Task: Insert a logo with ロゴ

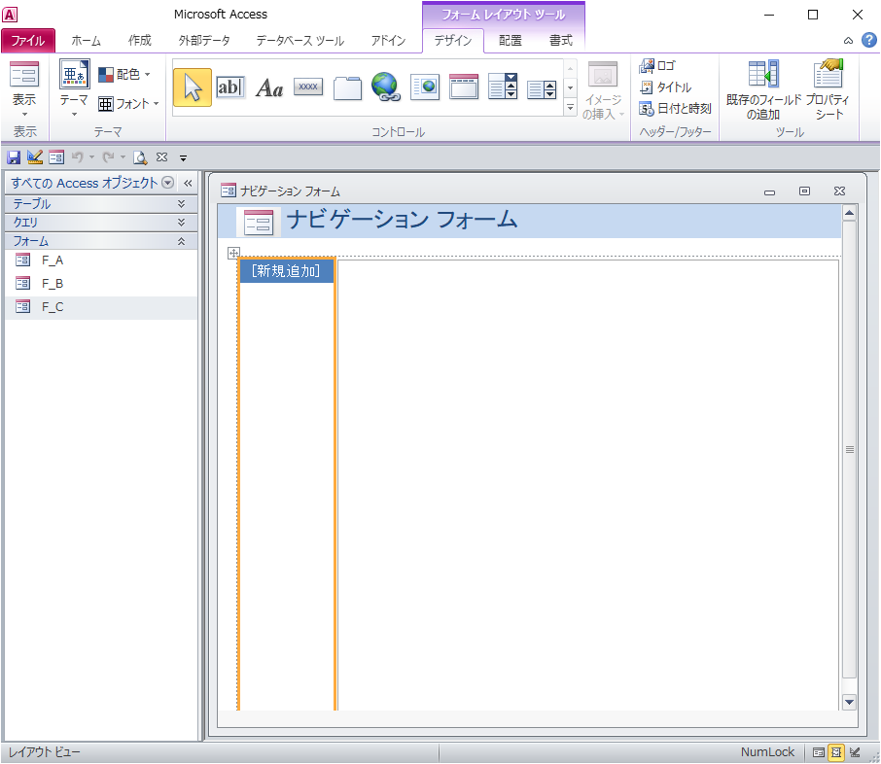Action: point(657,66)
